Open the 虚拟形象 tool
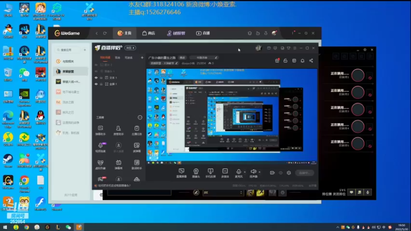 click(x=100, y=165)
